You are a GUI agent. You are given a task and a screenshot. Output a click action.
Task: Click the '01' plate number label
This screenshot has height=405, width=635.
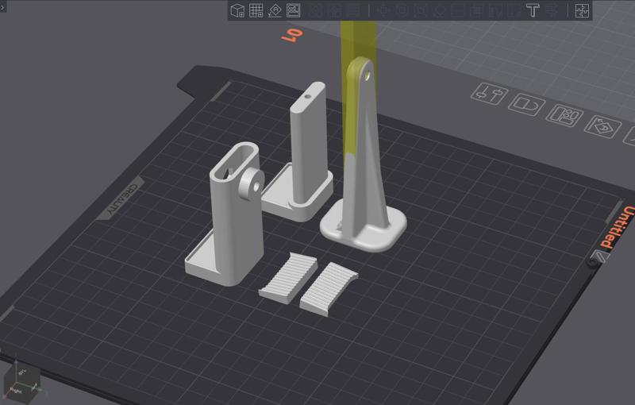292,35
